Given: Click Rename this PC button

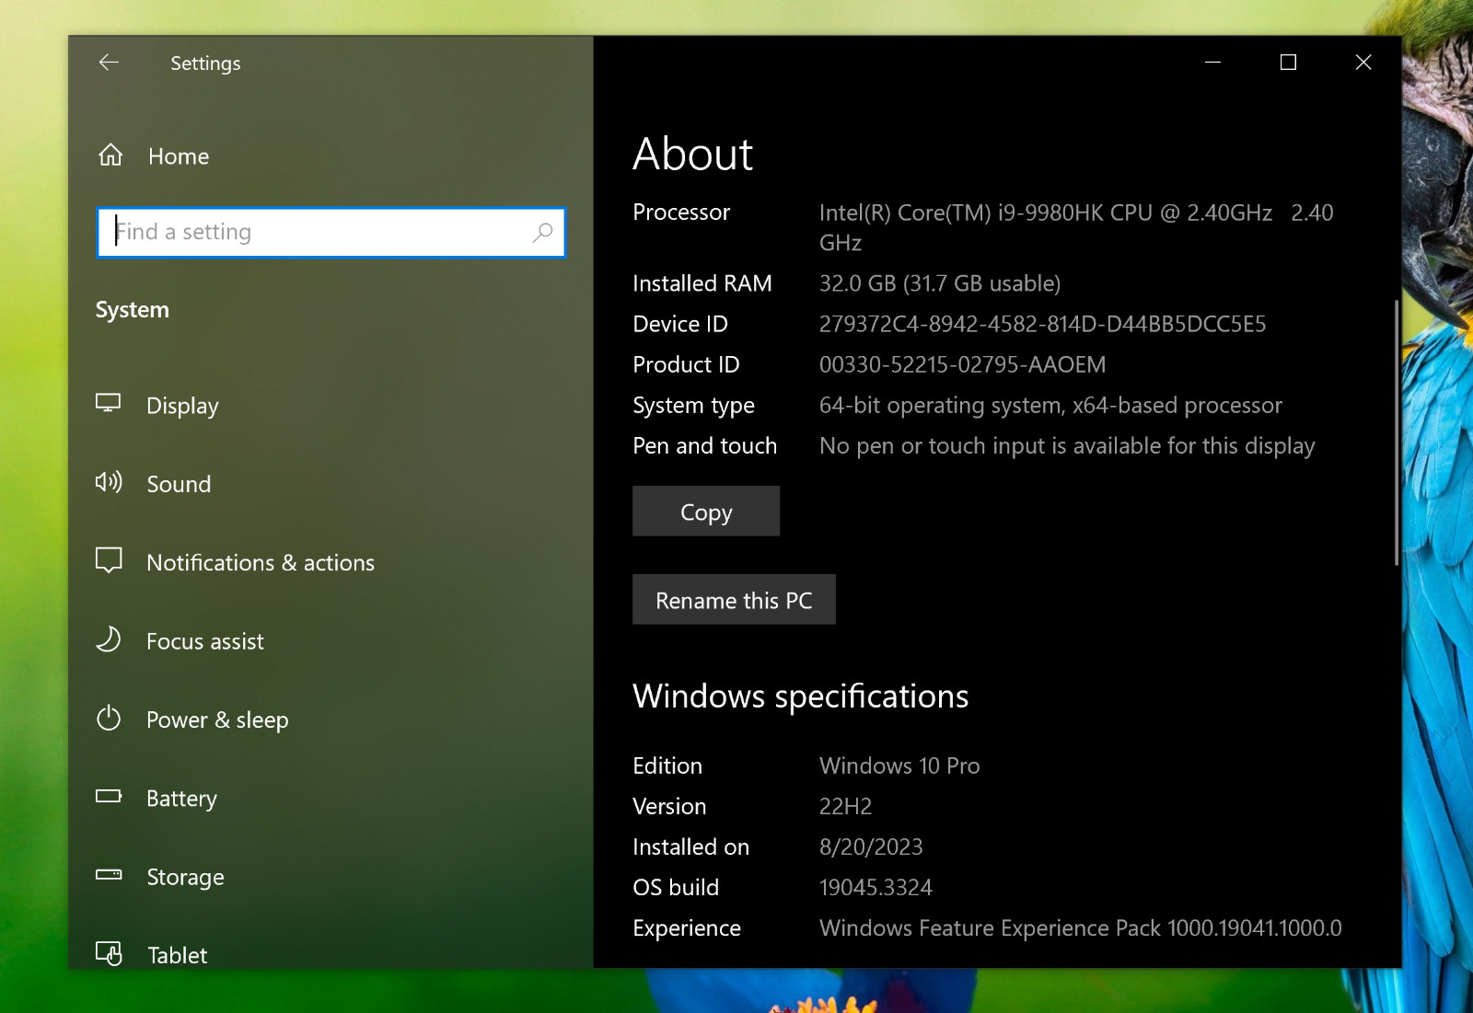Looking at the screenshot, I should pyautogui.click(x=734, y=600).
